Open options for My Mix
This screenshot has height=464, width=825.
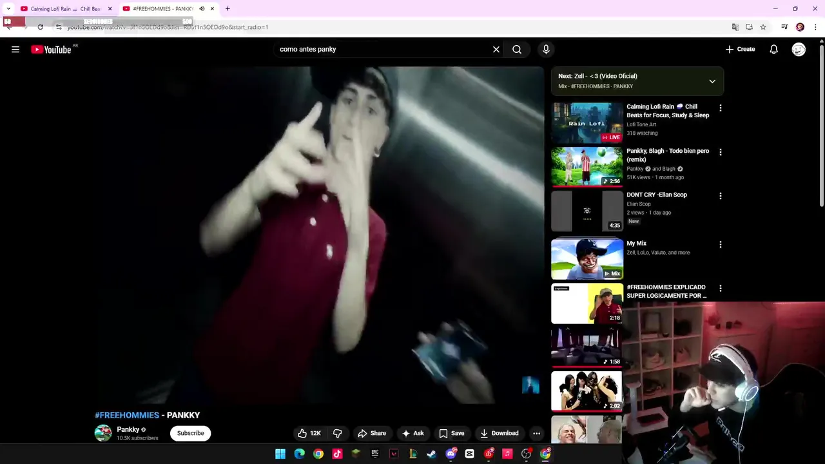[721, 245]
